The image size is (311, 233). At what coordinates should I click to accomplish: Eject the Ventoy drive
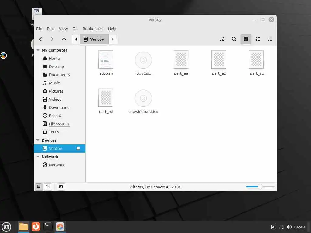78,148
